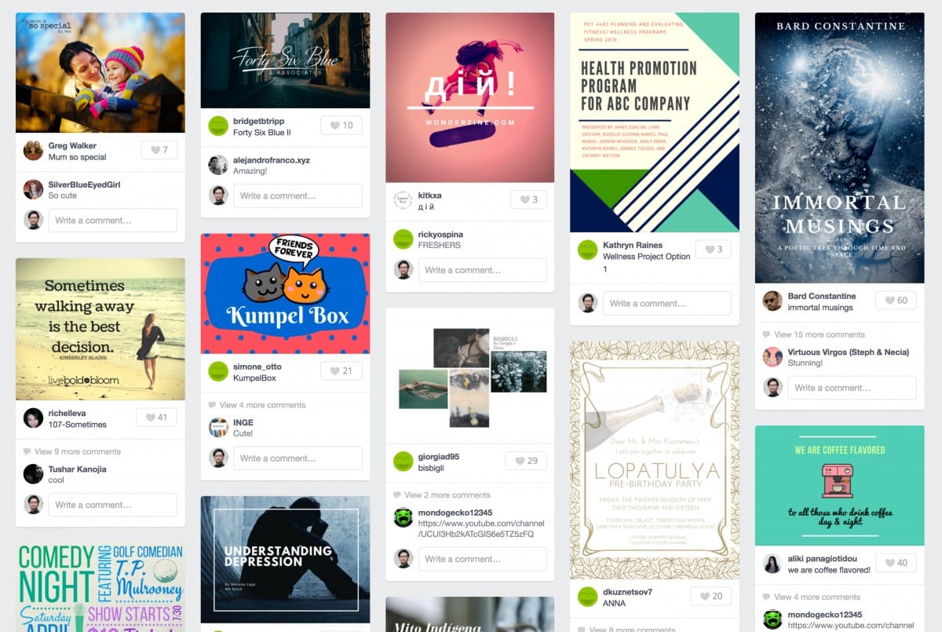Open bridgetbtripp's green avatar icon
The width and height of the screenshot is (942, 632).
(218, 126)
